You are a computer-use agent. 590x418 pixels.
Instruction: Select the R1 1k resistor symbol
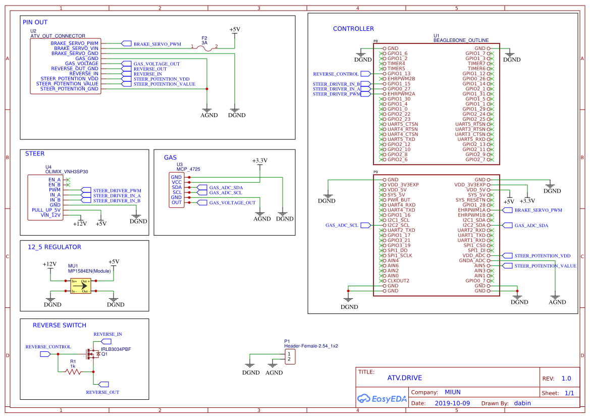pos(73,372)
